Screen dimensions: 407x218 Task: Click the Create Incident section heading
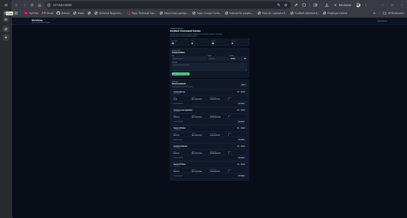178,52
